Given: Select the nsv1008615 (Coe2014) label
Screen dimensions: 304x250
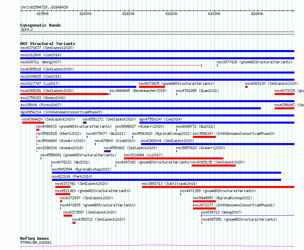Looking at the screenshot, I should [41, 76].
